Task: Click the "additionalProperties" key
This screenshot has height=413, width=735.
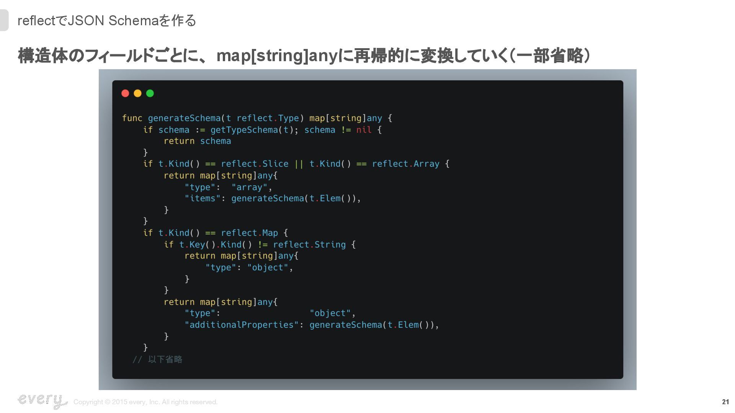Action: 241,325
